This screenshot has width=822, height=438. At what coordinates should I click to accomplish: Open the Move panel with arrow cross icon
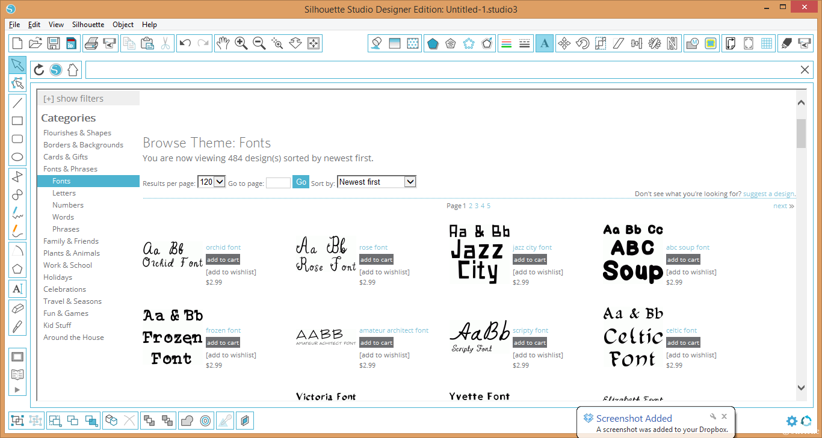[x=564, y=43]
